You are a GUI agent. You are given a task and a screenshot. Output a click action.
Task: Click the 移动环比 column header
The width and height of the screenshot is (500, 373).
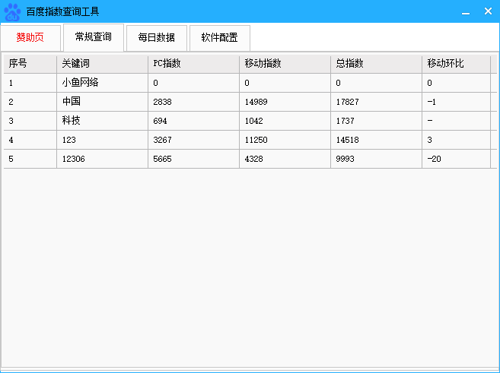457,64
